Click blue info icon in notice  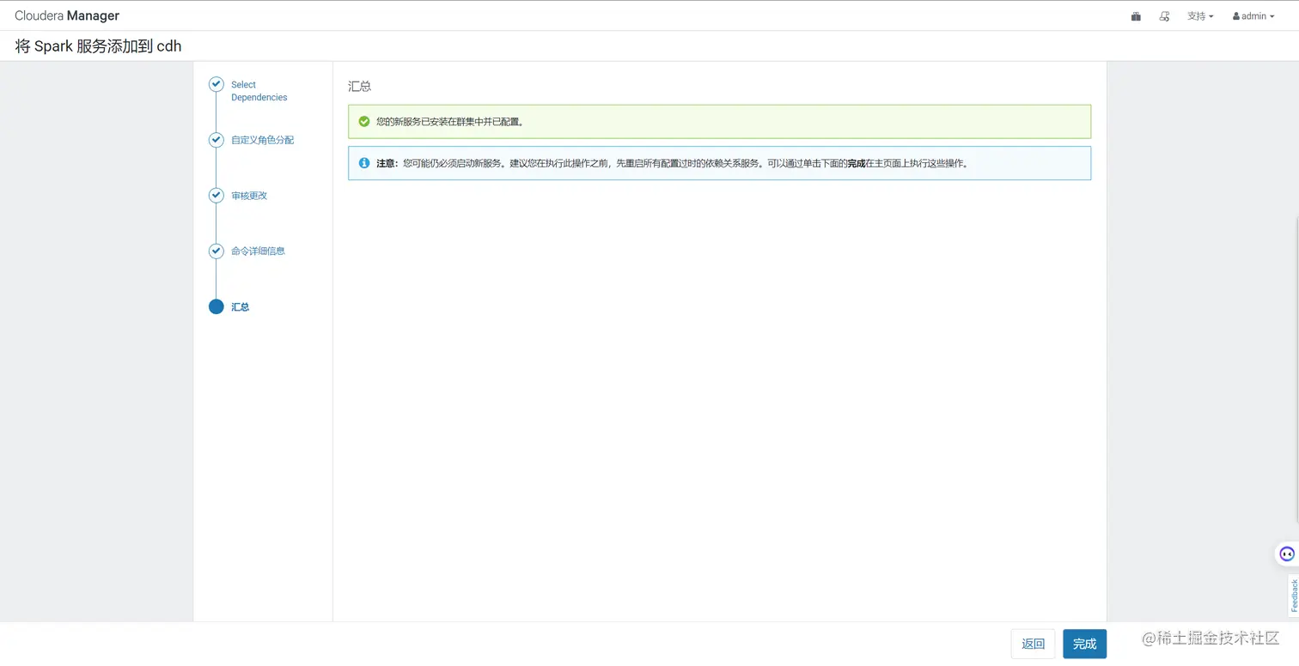click(364, 163)
